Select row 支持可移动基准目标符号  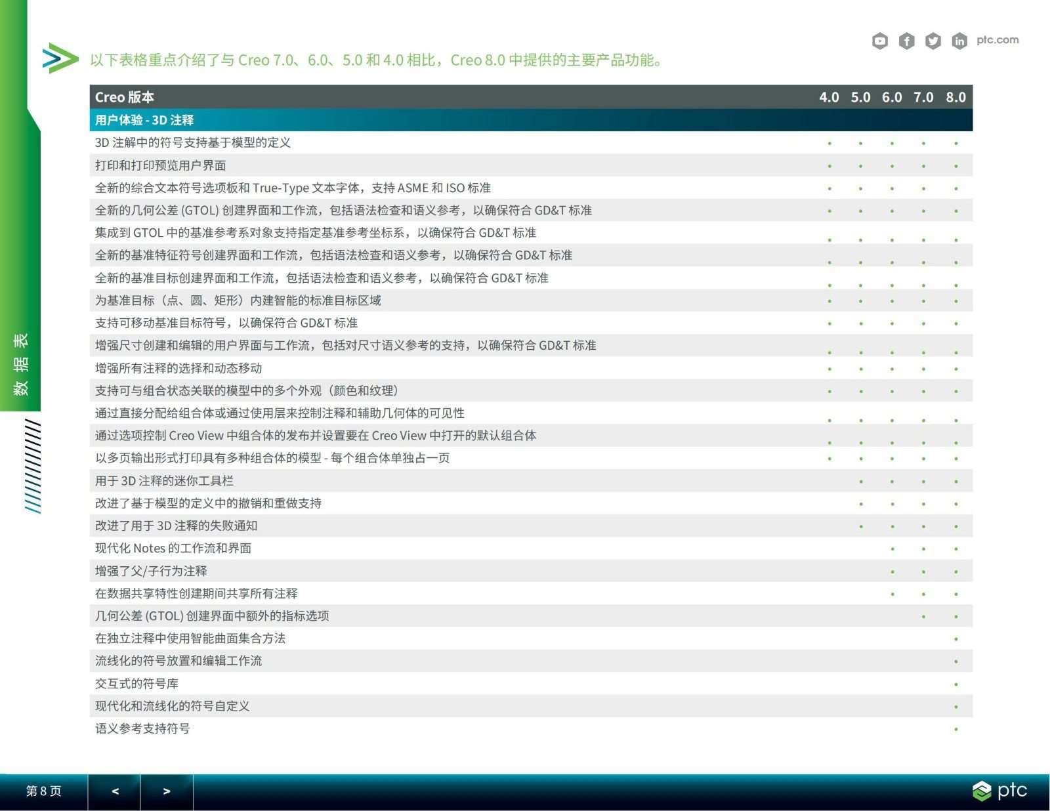coord(531,323)
